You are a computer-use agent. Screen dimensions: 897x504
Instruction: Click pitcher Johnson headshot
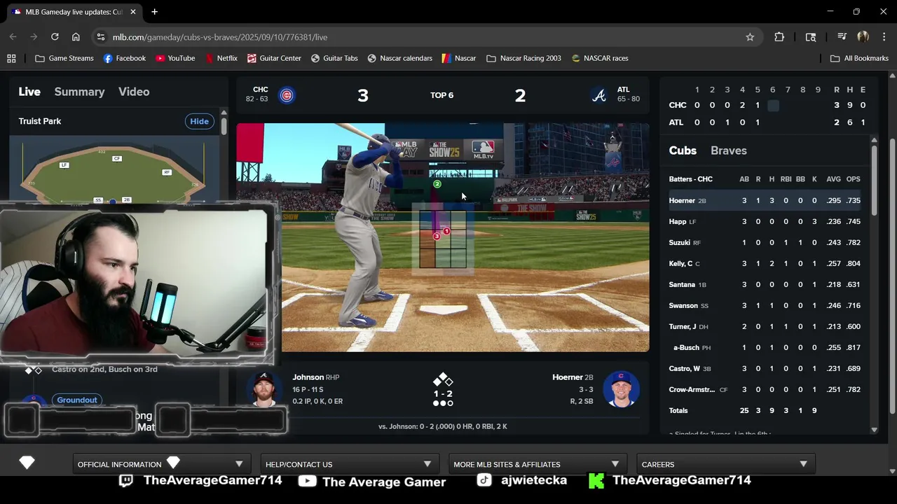[x=264, y=388]
